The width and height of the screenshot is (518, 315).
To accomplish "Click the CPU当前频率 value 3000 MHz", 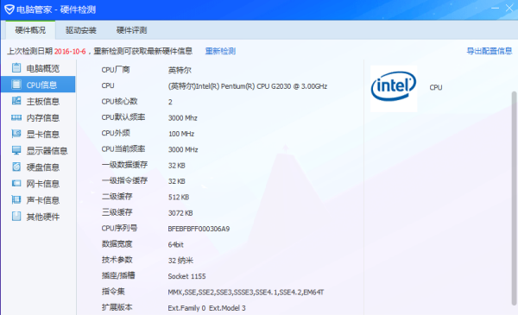I will [x=183, y=149].
